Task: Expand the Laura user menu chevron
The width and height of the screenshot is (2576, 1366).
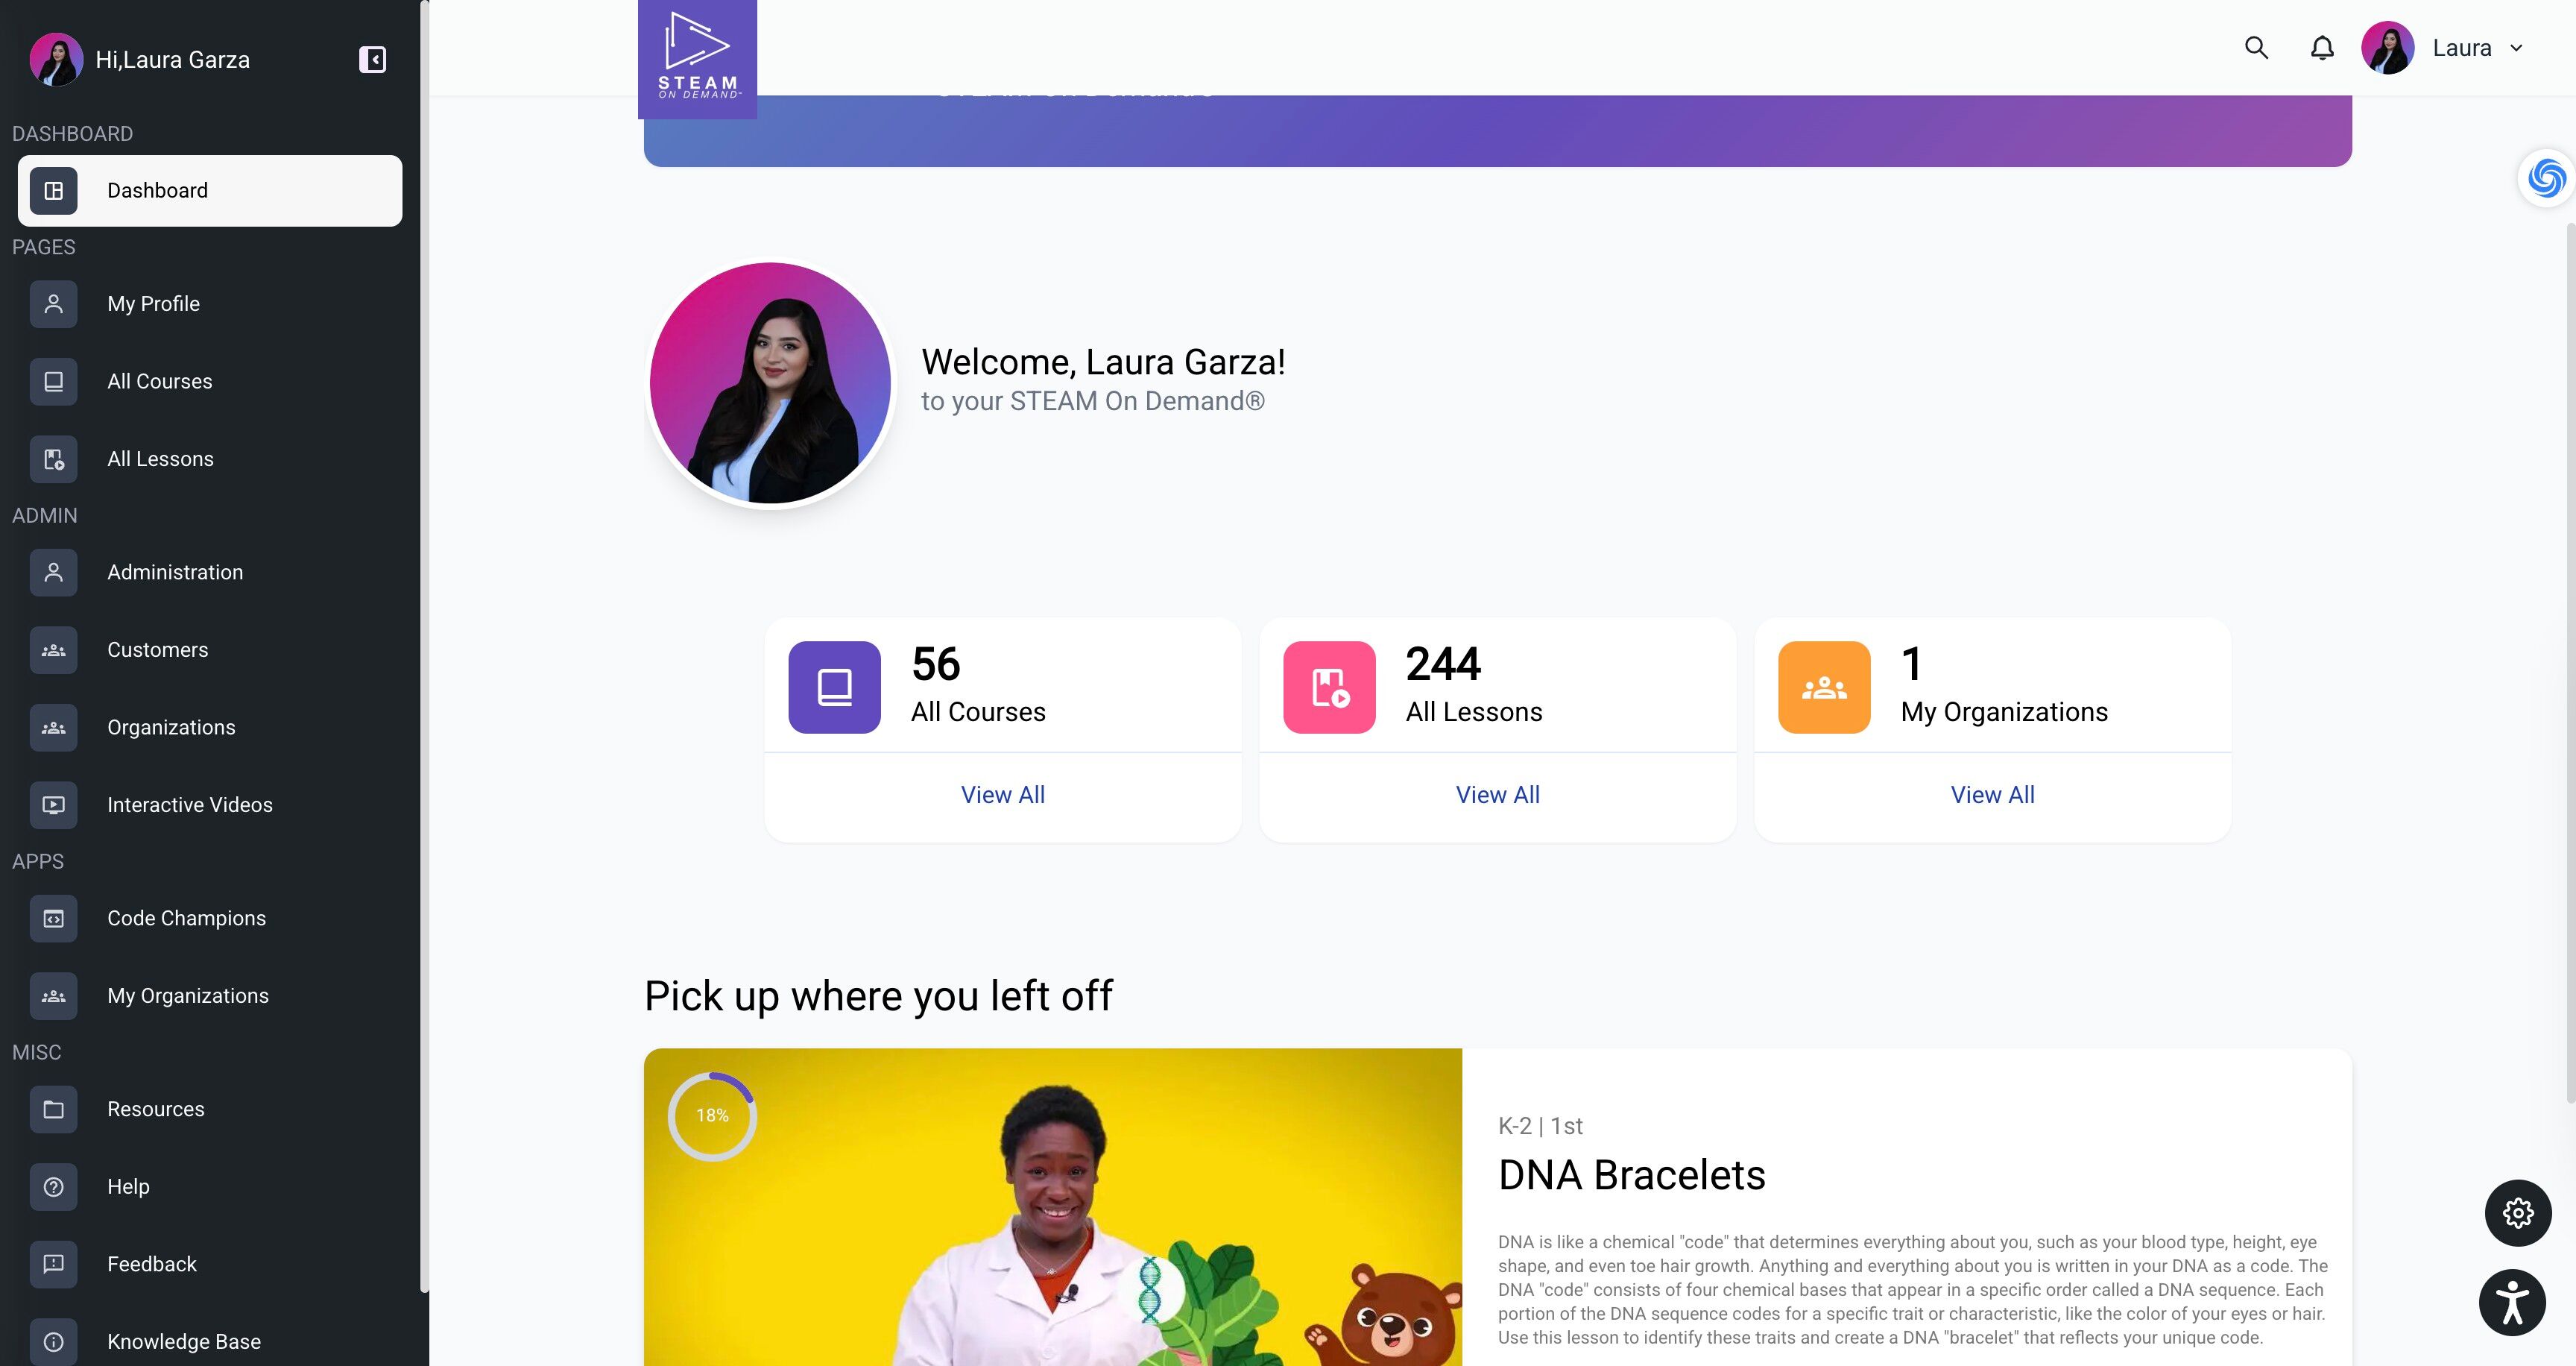Action: coord(2516,48)
